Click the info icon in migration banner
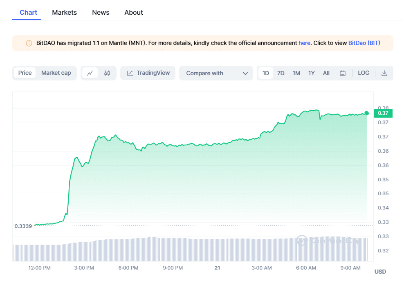The image size is (404, 281). point(29,43)
